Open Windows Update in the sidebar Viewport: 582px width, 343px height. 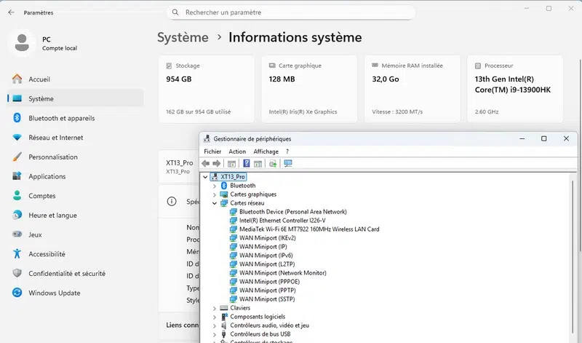pyautogui.click(x=54, y=293)
